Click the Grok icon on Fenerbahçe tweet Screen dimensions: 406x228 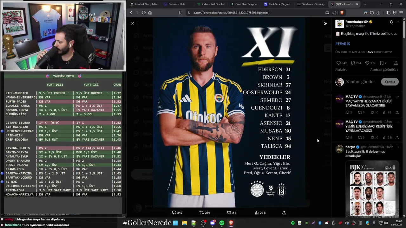coord(391,22)
